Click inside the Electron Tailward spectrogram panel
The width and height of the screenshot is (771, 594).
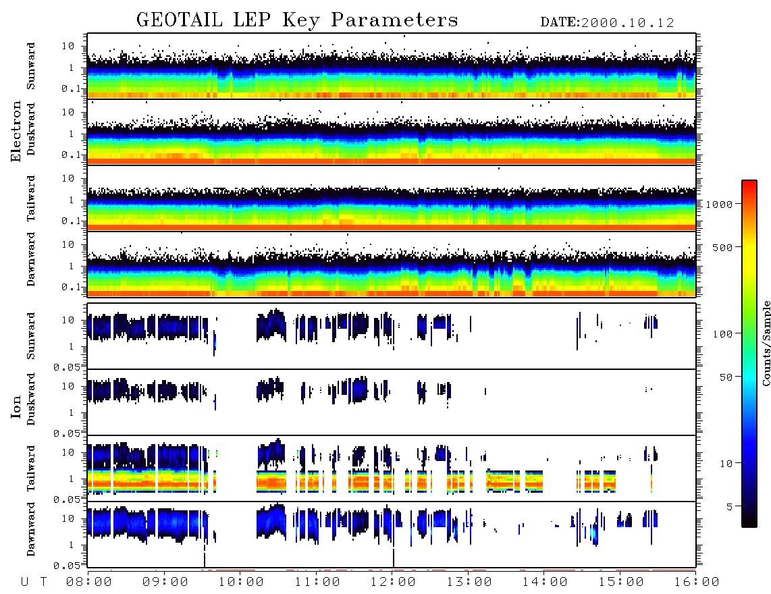point(392,198)
